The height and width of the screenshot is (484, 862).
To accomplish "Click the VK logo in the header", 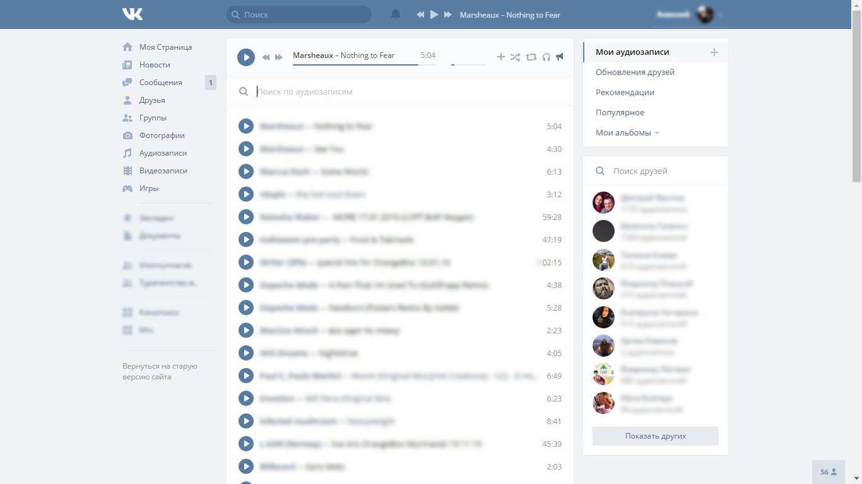I will (x=133, y=14).
